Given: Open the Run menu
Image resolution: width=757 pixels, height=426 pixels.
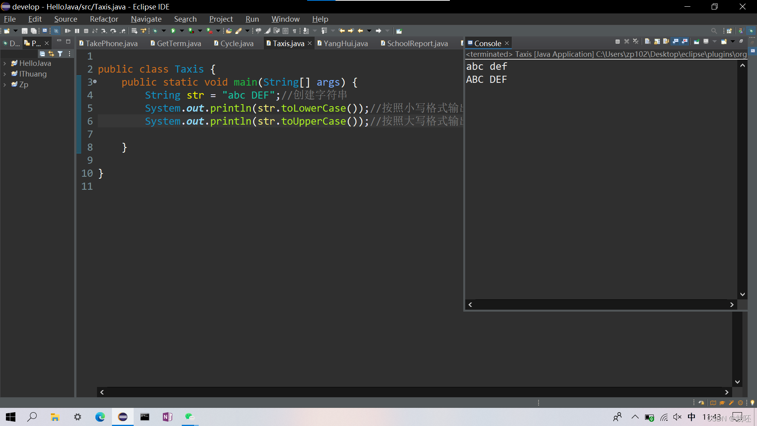Looking at the screenshot, I should (x=252, y=19).
